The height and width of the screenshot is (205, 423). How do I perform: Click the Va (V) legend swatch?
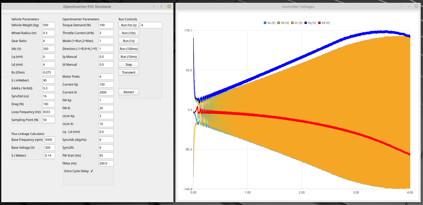[265, 23]
